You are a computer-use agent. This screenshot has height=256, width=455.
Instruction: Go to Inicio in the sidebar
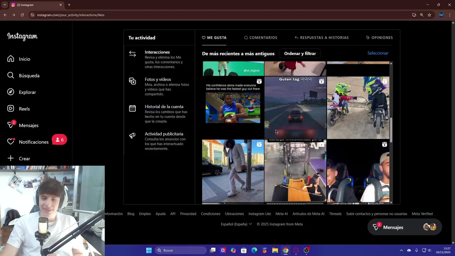(19, 59)
